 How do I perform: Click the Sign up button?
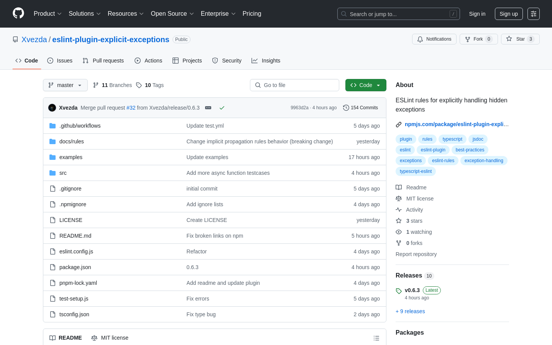pyautogui.click(x=509, y=14)
